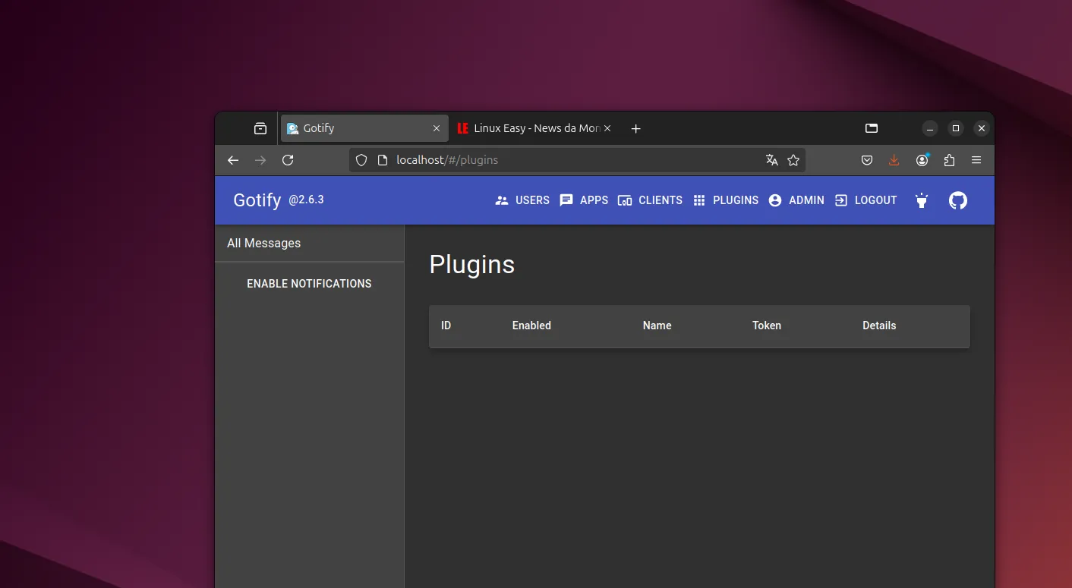This screenshot has height=588, width=1072.
Task: Go to the Apps section
Action: pyautogui.click(x=584, y=200)
